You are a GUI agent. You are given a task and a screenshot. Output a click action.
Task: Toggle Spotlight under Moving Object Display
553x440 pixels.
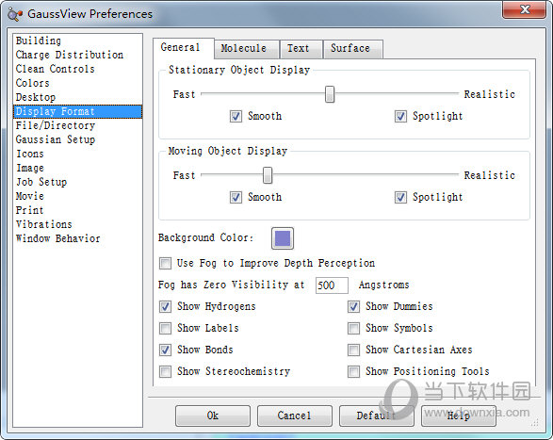[400, 197]
